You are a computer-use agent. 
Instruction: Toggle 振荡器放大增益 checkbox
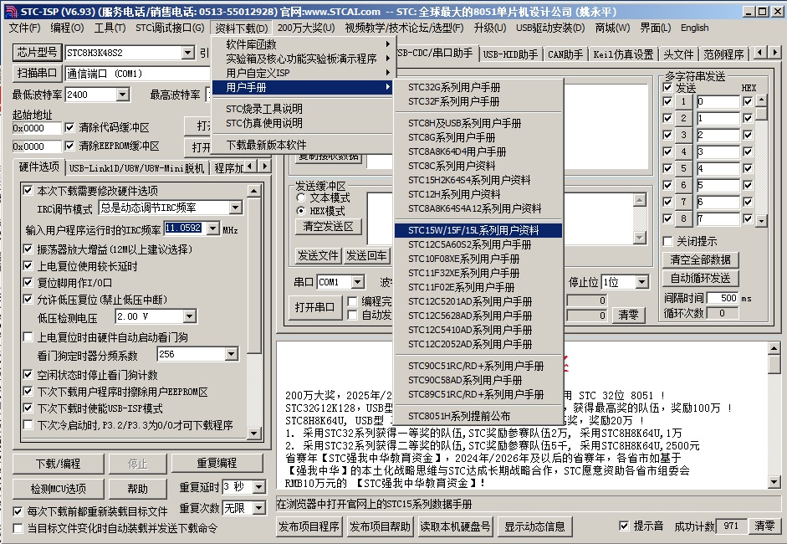[x=28, y=249]
